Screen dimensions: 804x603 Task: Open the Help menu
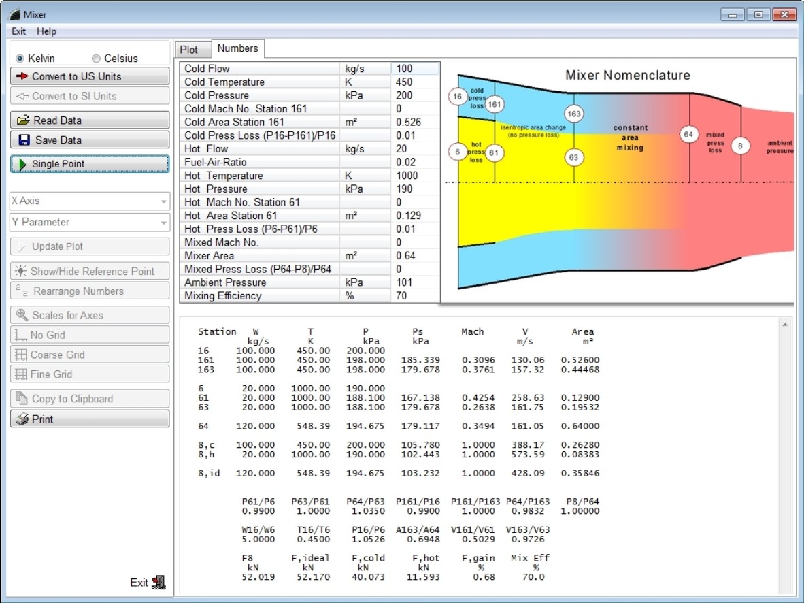click(x=47, y=31)
